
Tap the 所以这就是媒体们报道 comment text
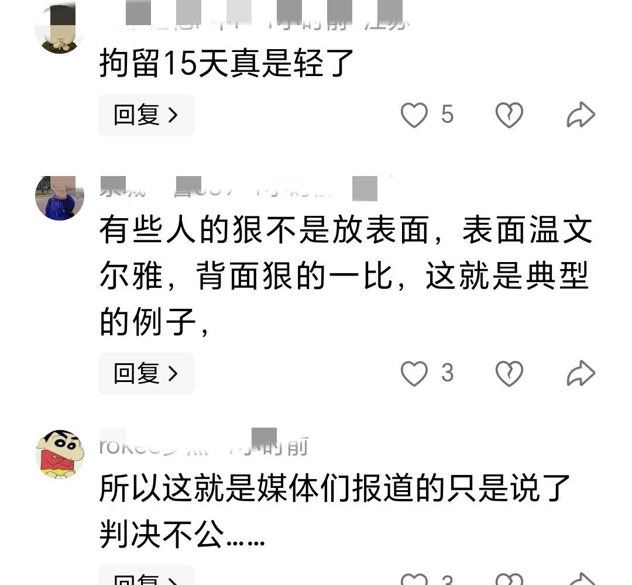335,511
